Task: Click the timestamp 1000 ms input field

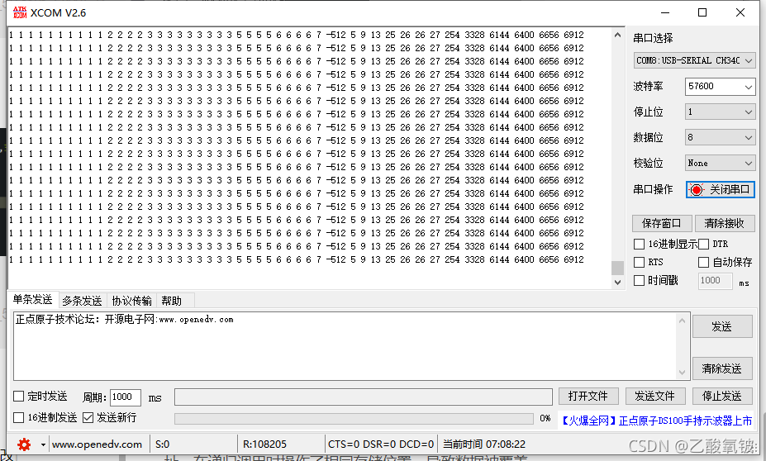Action: point(716,280)
